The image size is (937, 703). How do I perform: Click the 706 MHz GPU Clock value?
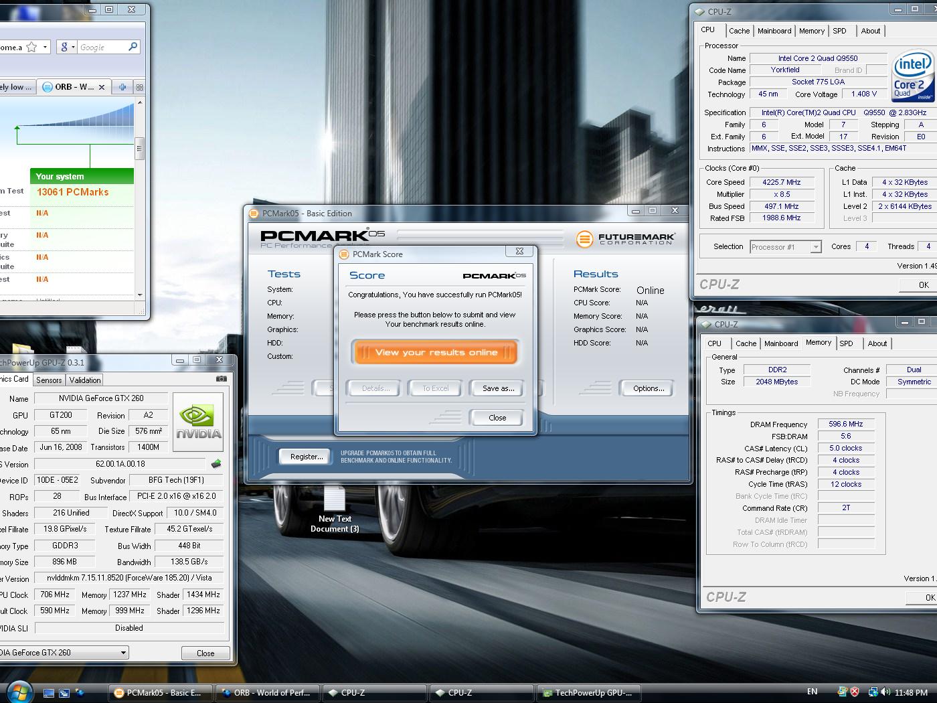tap(55, 595)
